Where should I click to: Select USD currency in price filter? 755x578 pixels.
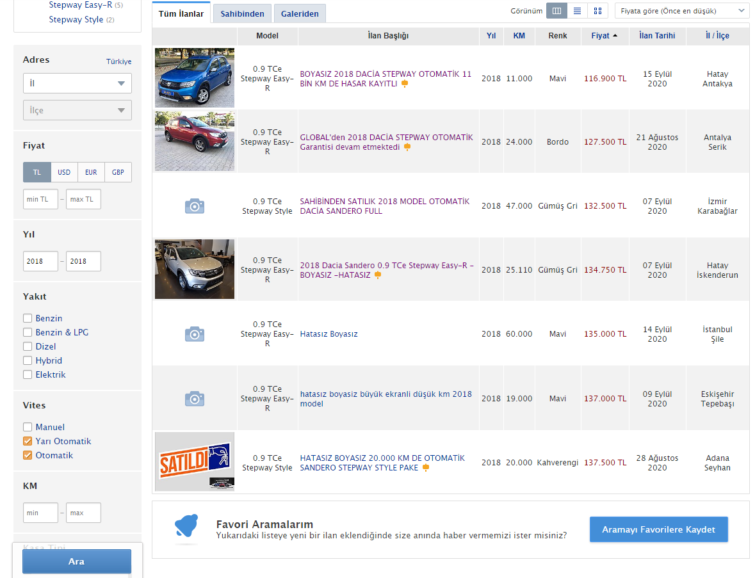tap(64, 172)
